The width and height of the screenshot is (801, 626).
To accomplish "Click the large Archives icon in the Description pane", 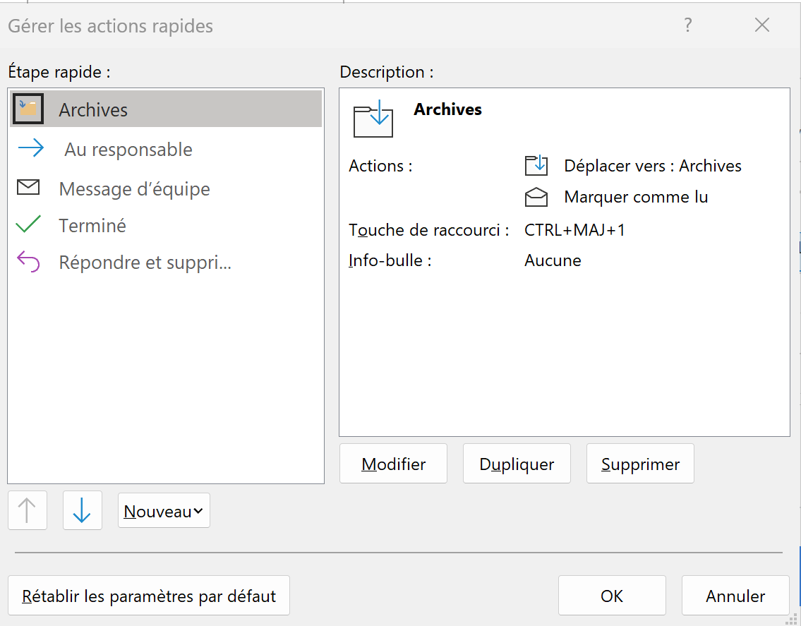I will click(373, 119).
